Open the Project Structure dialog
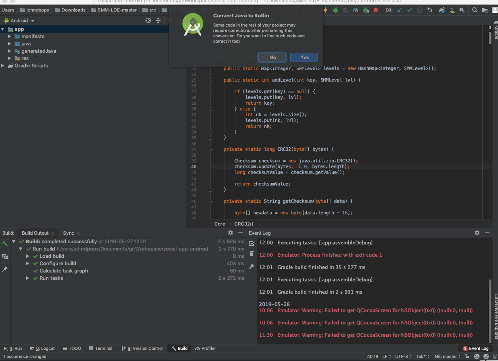This screenshot has width=498, height=361. [485, 10]
